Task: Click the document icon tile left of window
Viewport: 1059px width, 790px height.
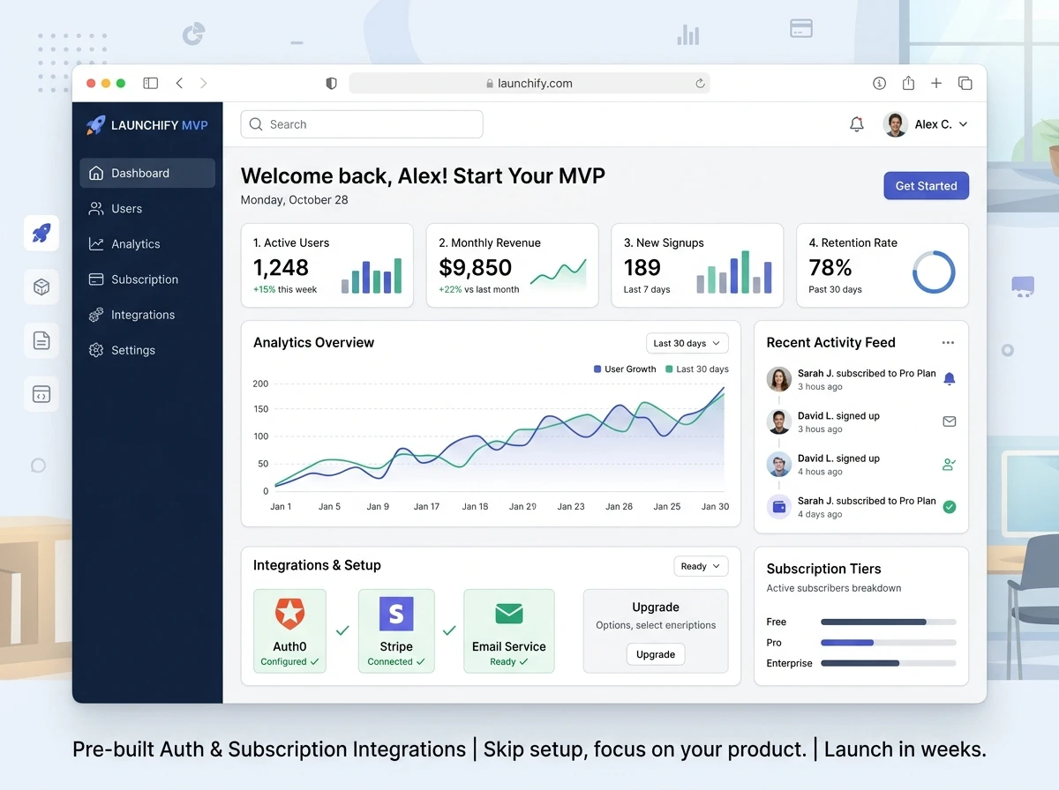Action: (41, 340)
